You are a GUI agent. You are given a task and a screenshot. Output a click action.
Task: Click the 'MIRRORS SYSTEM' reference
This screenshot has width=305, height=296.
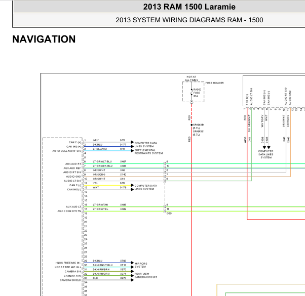pyautogui.click(x=141, y=265)
